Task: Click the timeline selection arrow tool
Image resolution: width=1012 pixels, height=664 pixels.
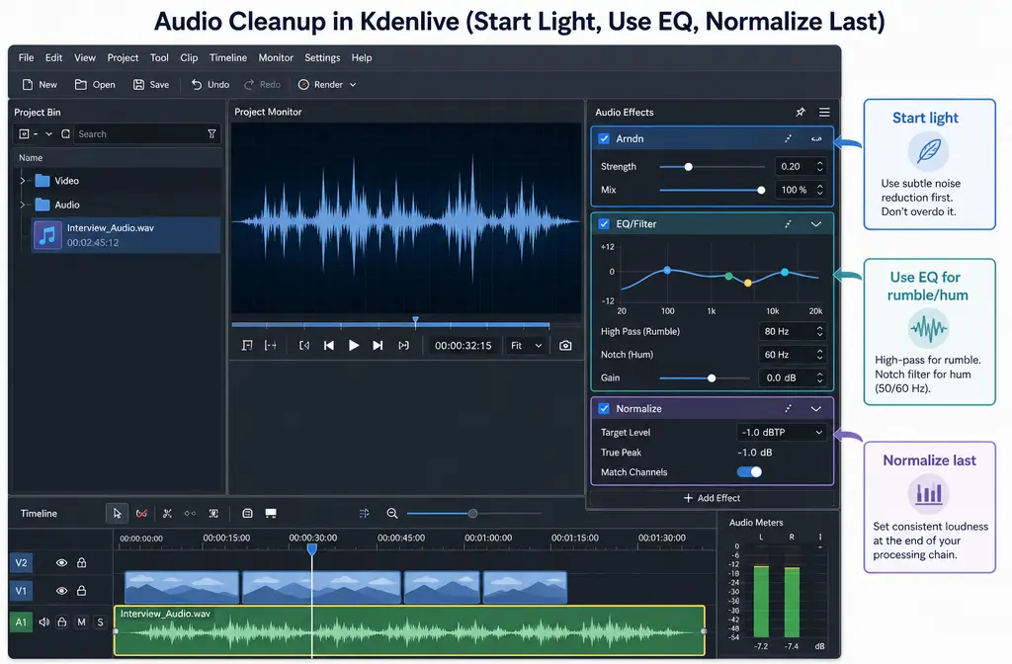Action: [x=117, y=514]
